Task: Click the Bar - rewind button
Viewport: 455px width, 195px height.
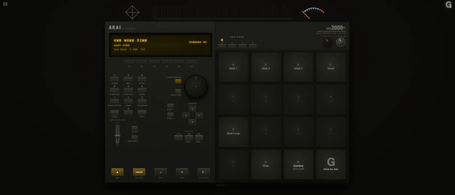Action: [x=189, y=138]
